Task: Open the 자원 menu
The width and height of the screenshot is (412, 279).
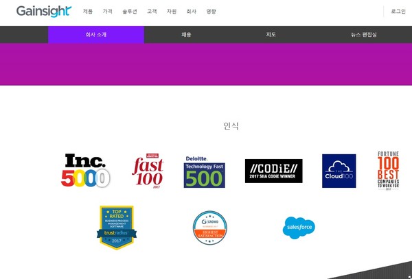Action: [x=172, y=11]
